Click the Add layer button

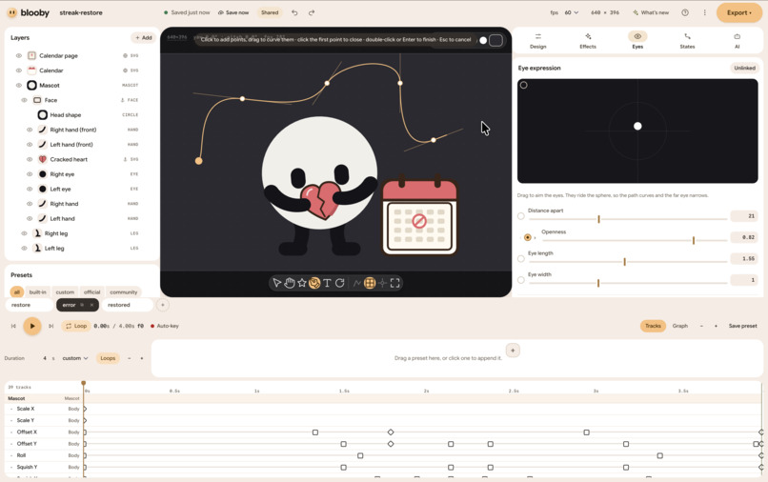[x=144, y=38]
